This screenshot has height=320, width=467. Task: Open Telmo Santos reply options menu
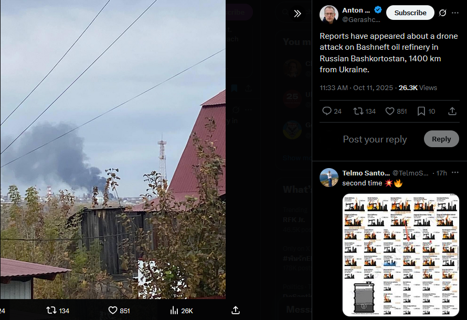click(455, 173)
